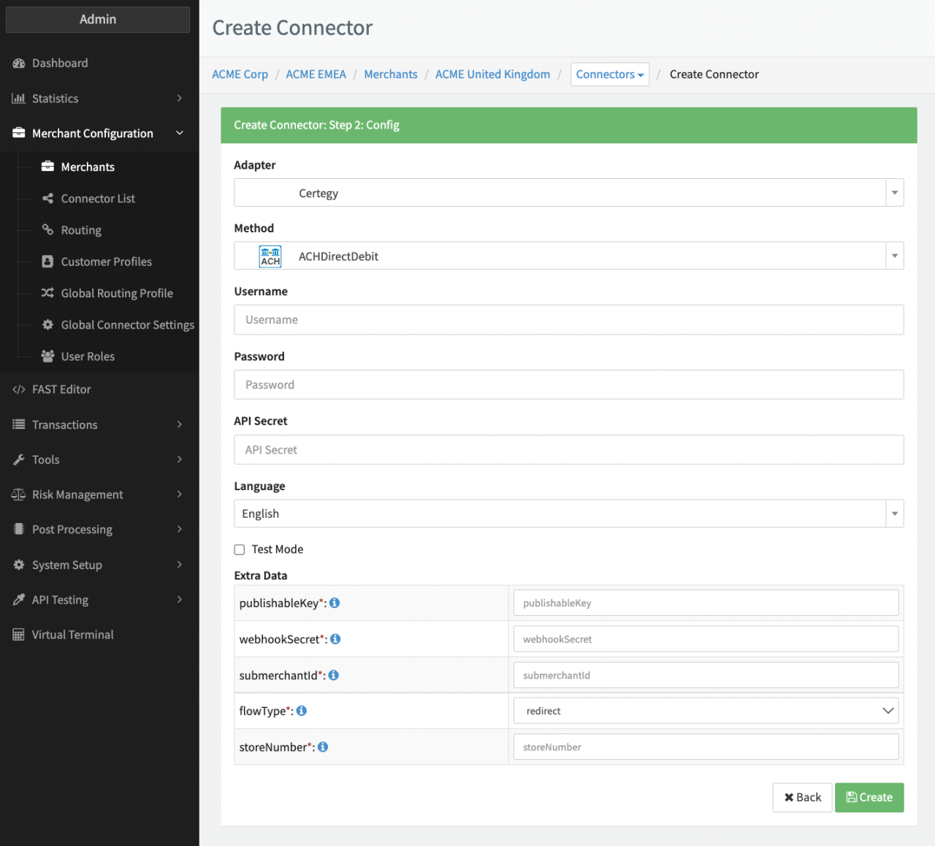The image size is (935, 846).
Task: Open the Adapter dropdown showing Certegy
Action: pyautogui.click(x=568, y=193)
